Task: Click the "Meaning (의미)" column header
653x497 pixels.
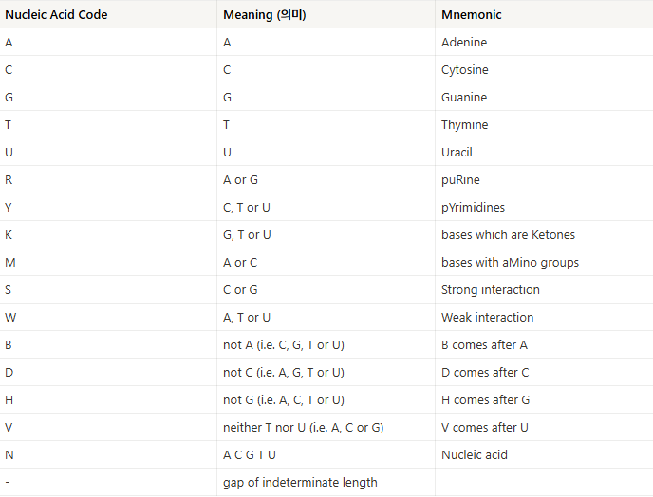Action: 265,15
